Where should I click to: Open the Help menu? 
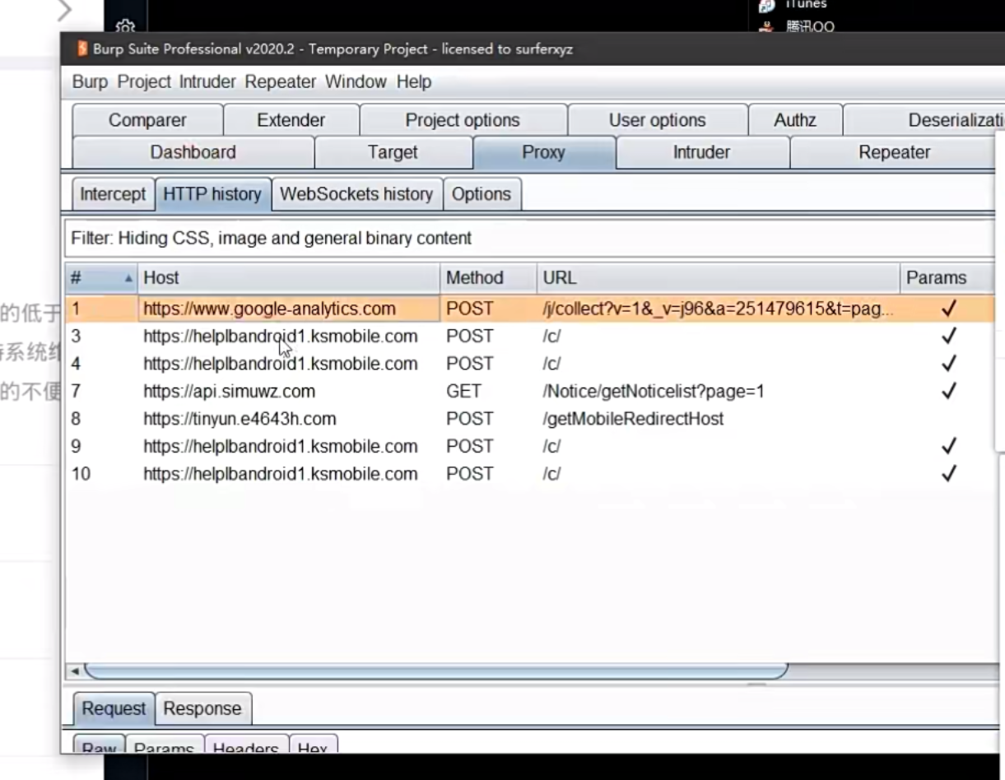click(413, 81)
